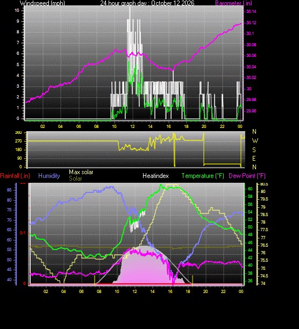Image resolution: width=299 pixels, height=329 pixels.
Task: Click hour label 18 under windspeed graph
Action: point(186,126)
